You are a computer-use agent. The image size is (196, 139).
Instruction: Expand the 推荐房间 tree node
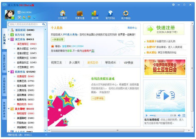(x=9, y=30)
